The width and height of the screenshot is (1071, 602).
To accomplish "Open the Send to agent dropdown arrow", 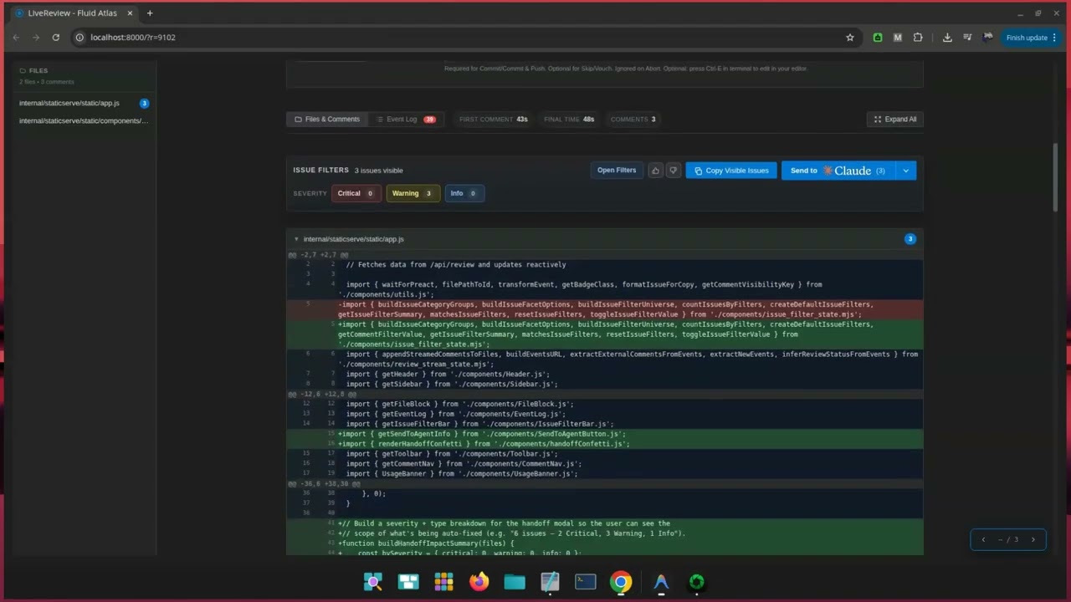I will click(906, 171).
